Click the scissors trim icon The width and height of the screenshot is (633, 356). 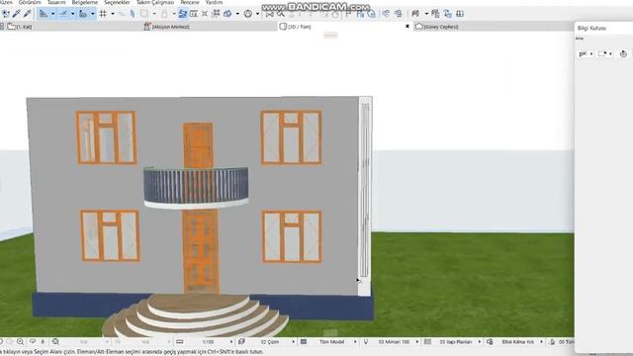(270, 14)
